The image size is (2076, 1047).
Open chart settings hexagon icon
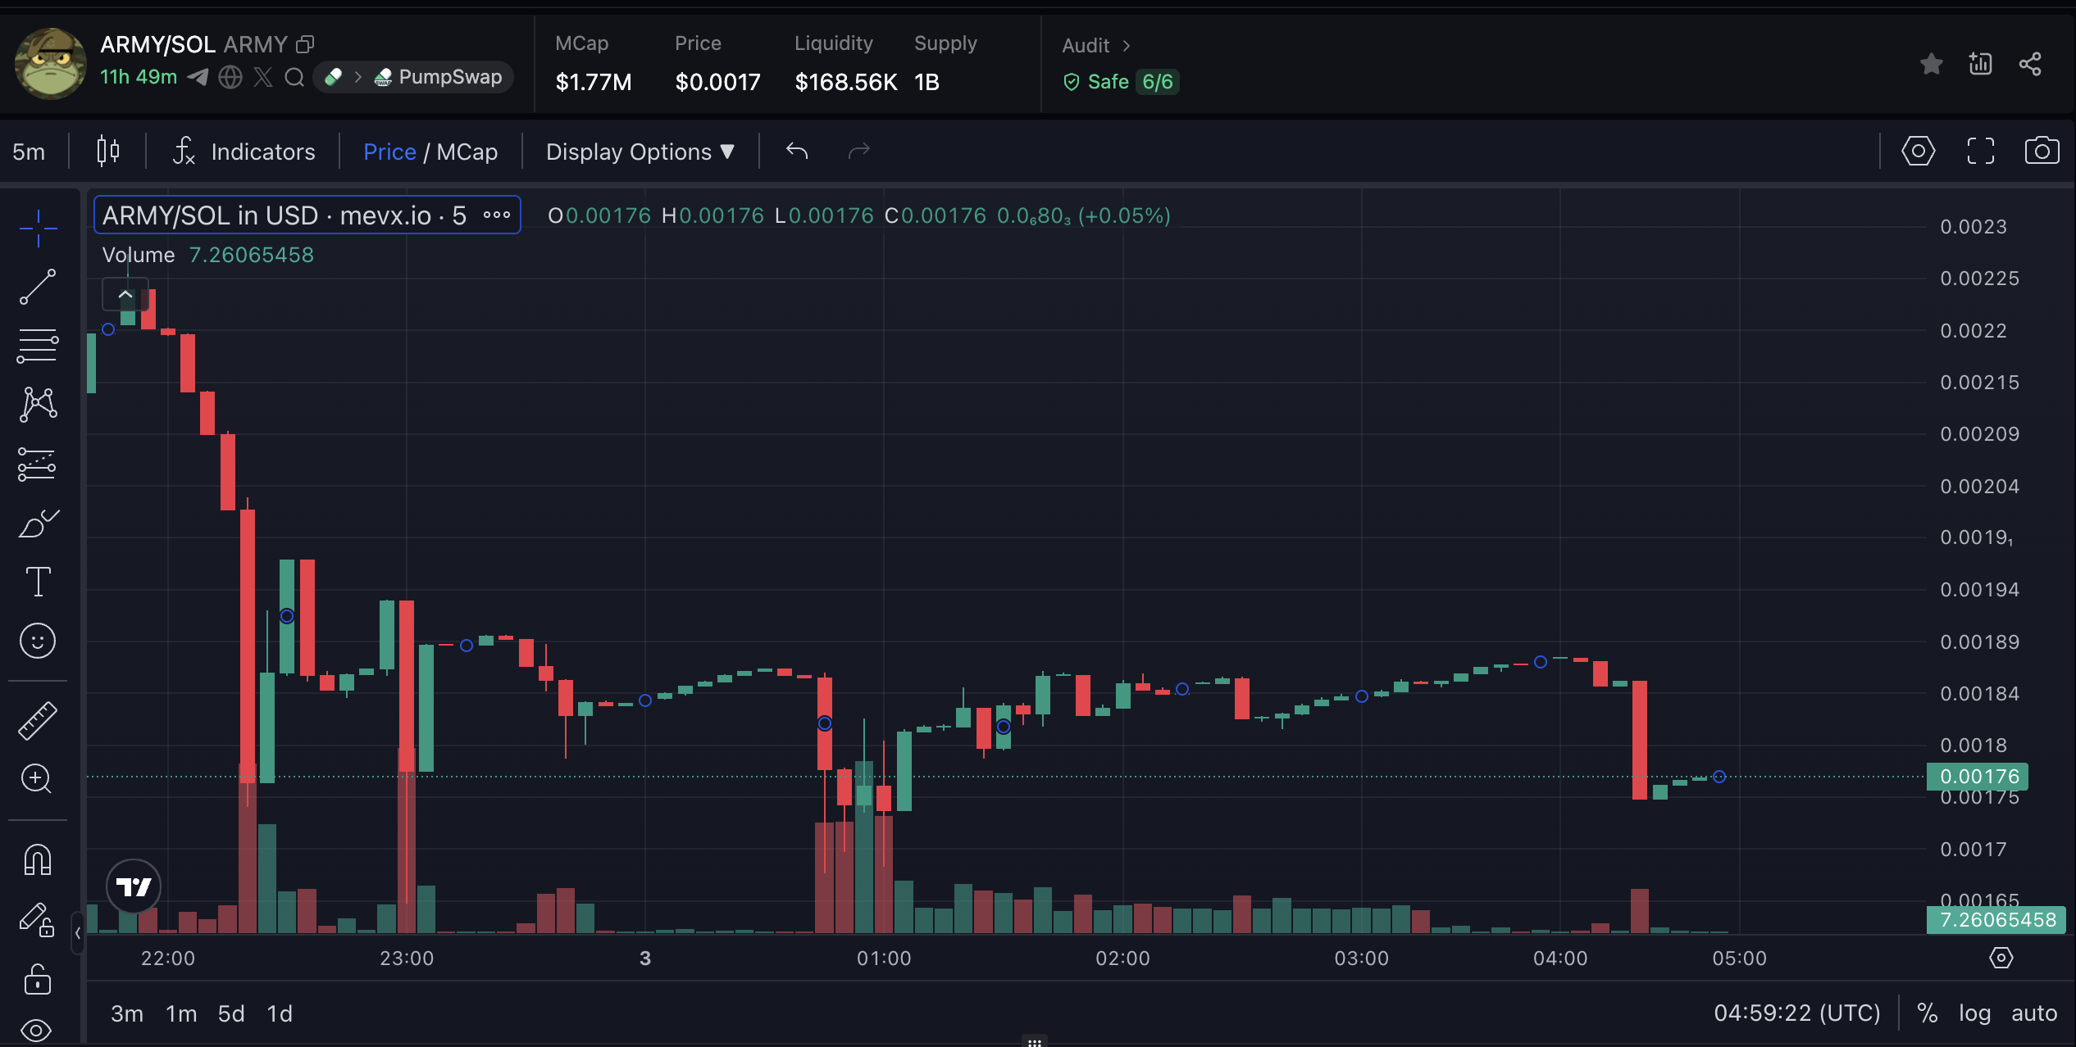1919,152
